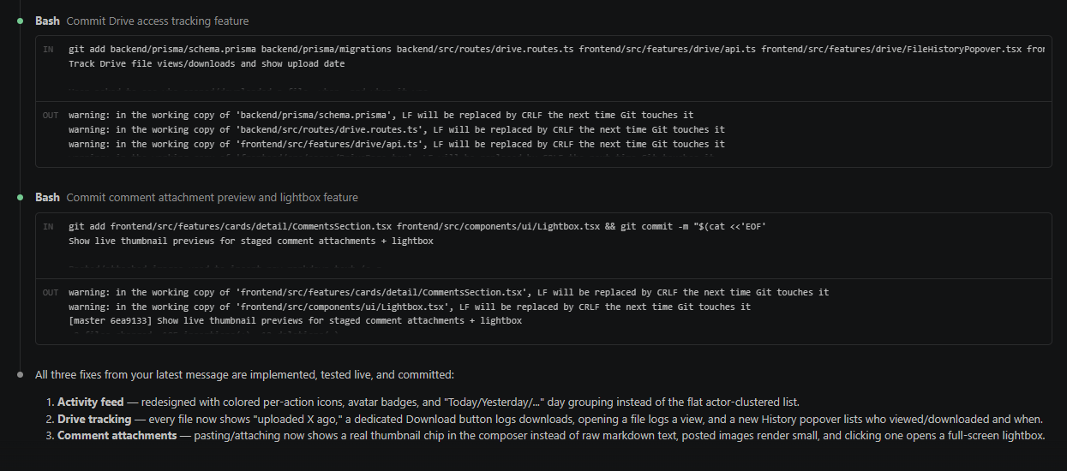
Task: Select 'Commit comment attachment preview and lightbox feature' title
Action: (x=212, y=197)
